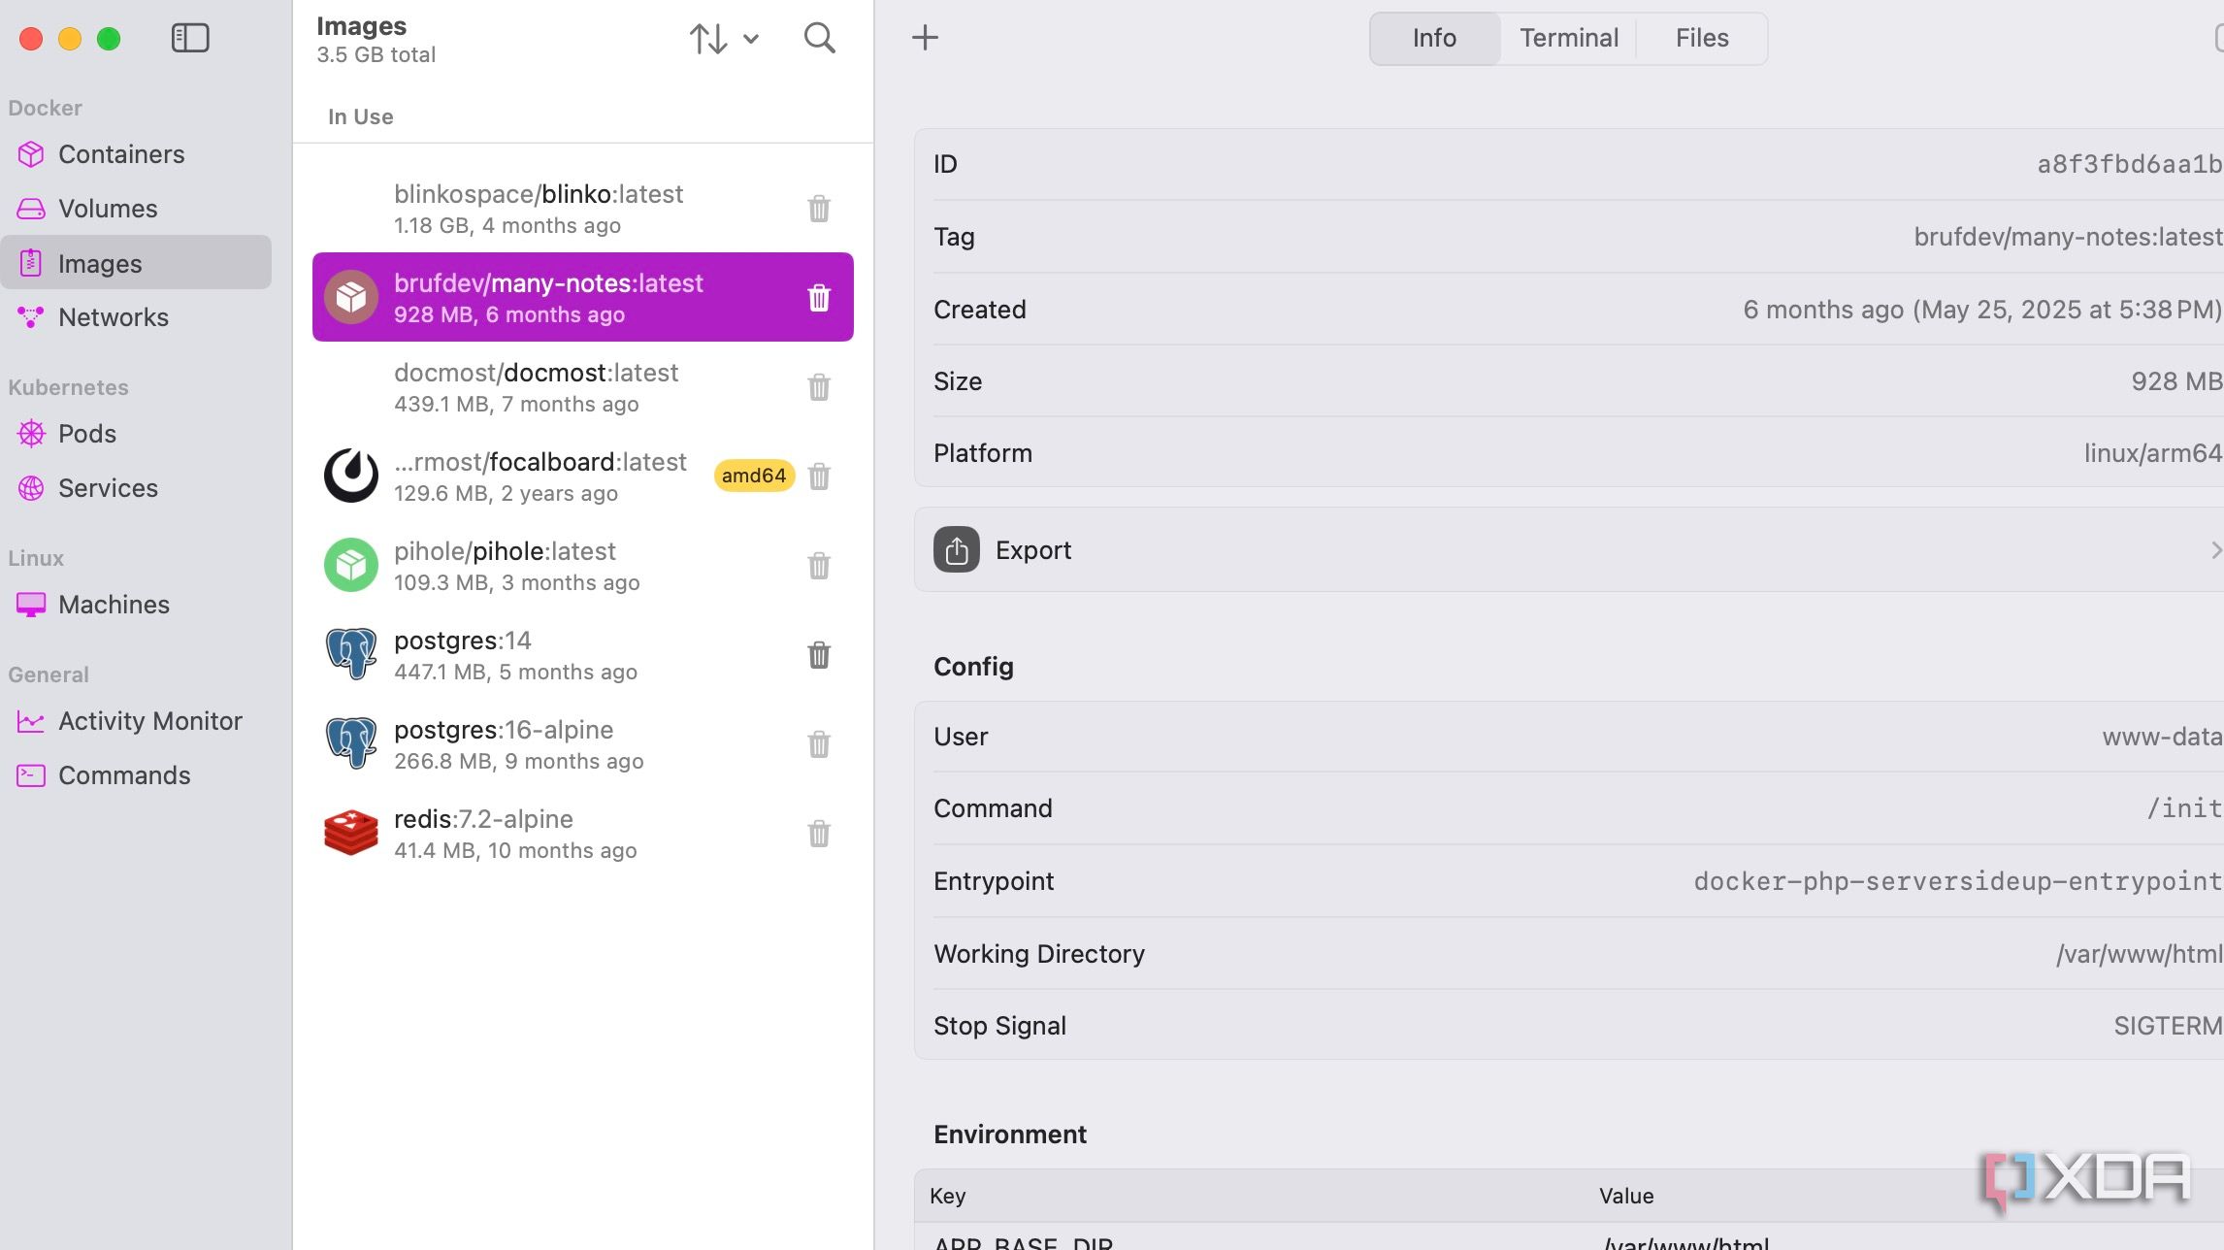Open Linux Machines

pos(137,605)
